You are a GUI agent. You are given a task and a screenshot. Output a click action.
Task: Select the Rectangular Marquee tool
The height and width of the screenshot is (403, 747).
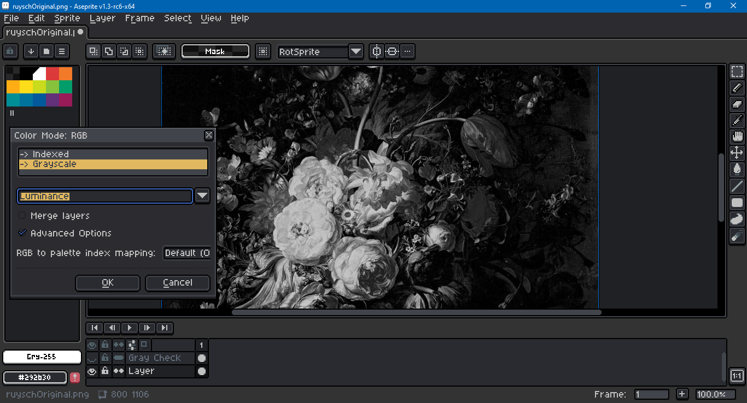737,72
